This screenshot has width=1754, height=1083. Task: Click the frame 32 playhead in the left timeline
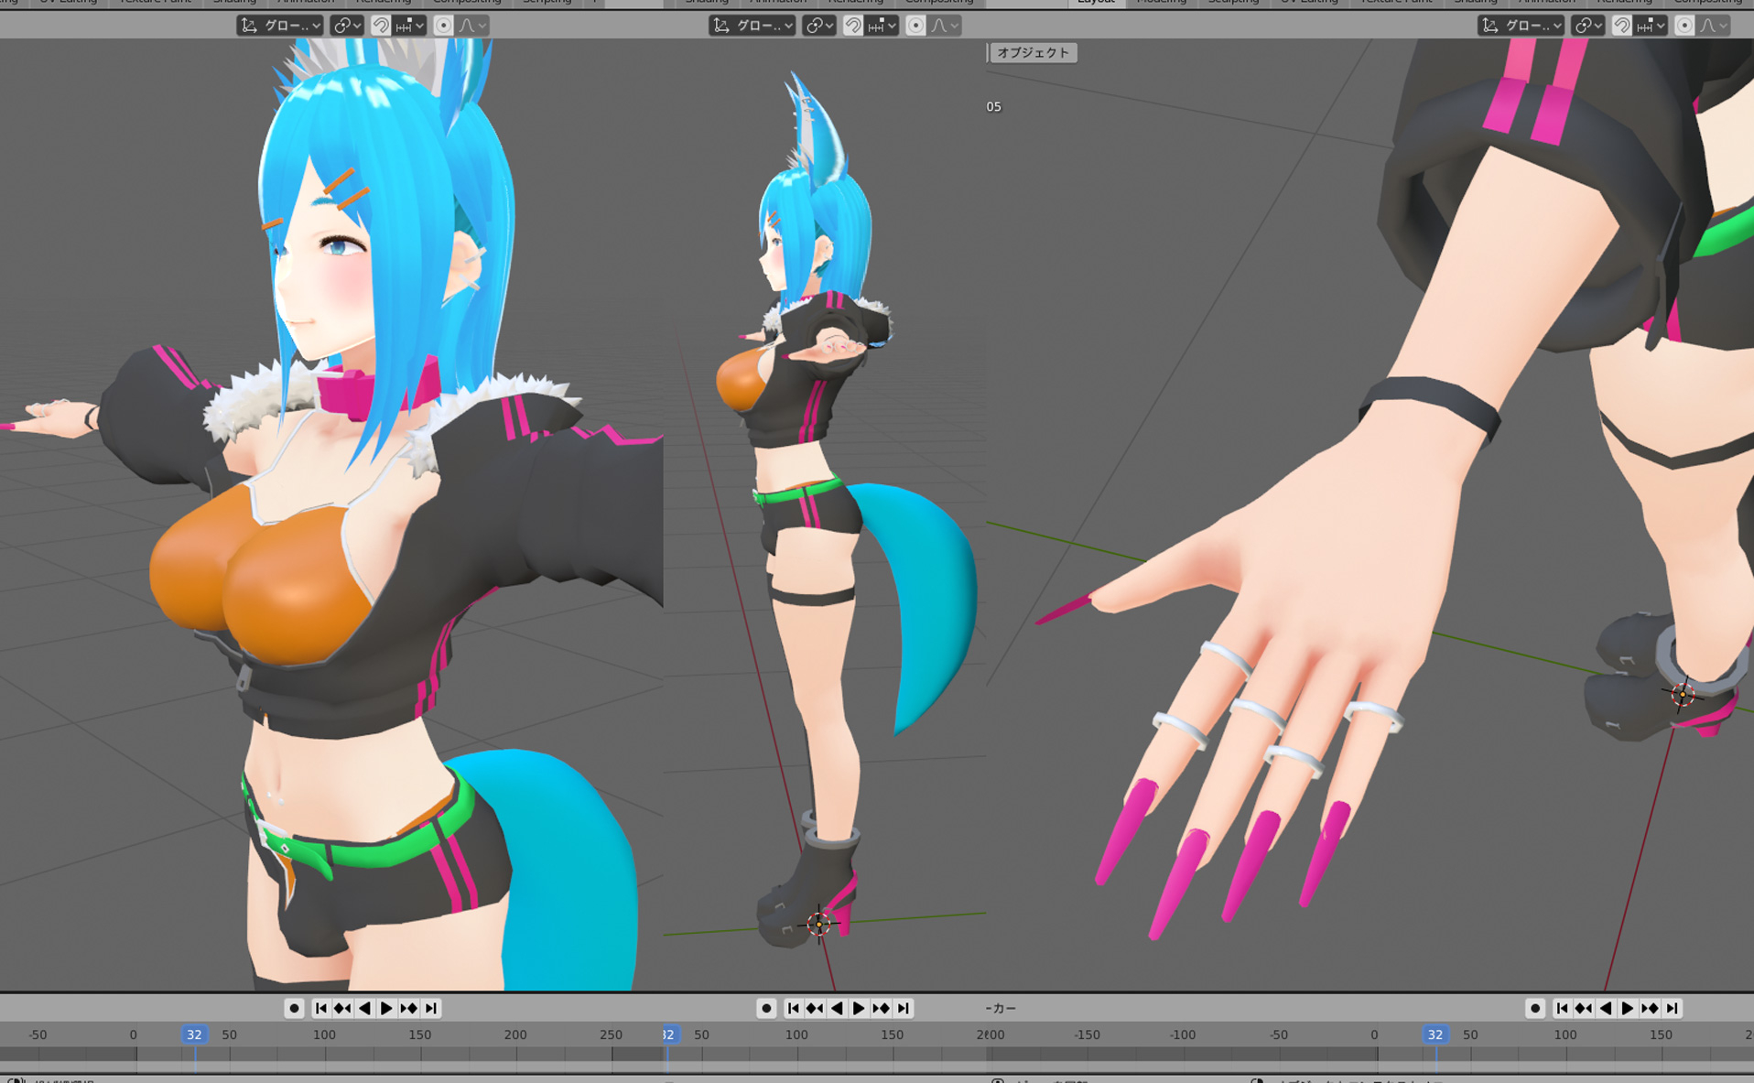pyautogui.click(x=194, y=1034)
